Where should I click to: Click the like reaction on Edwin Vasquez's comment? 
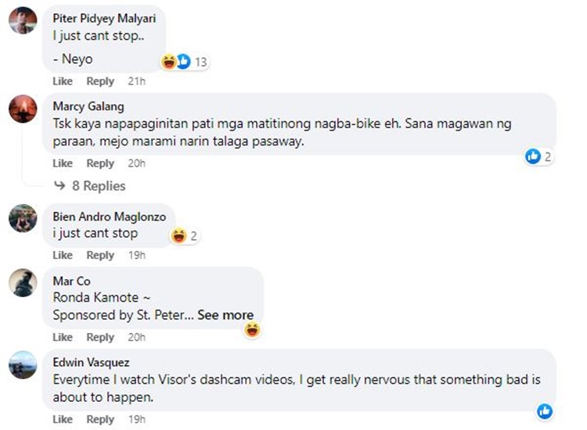pos(545,411)
